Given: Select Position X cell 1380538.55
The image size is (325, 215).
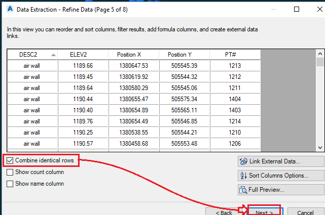Looking at the screenshot, I should tap(134, 133).
